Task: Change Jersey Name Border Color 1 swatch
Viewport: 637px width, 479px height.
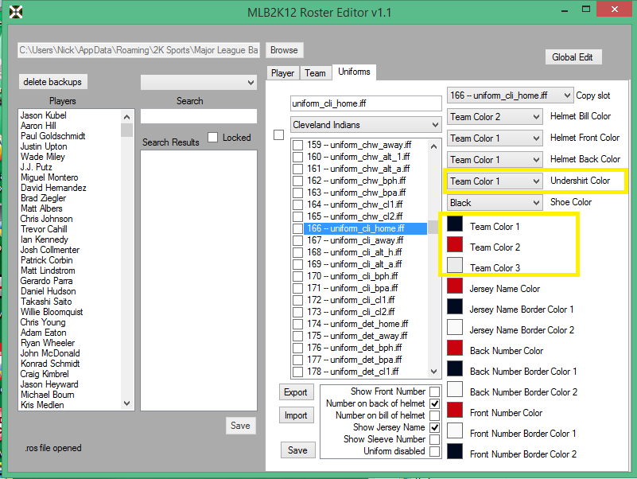Action: [455, 306]
